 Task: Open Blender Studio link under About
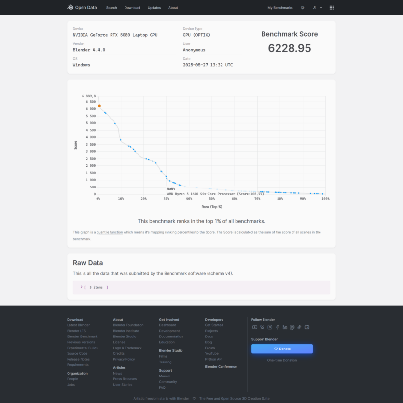[x=125, y=336]
